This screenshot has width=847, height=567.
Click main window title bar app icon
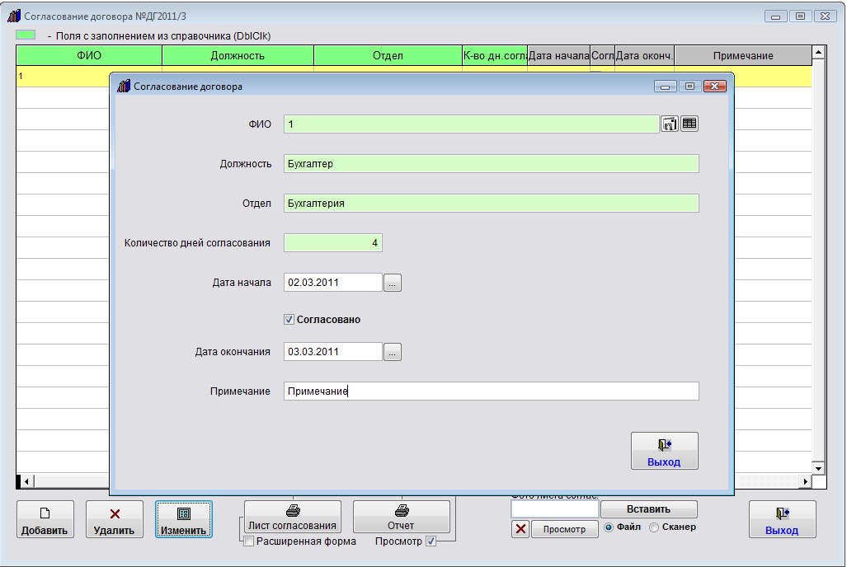click(14, 16)
